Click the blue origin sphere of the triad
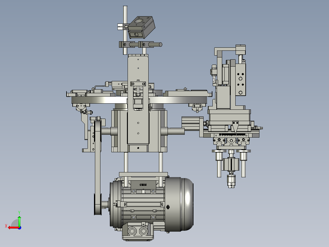 point(20,228)
